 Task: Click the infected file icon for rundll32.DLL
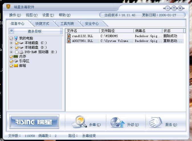69,36
